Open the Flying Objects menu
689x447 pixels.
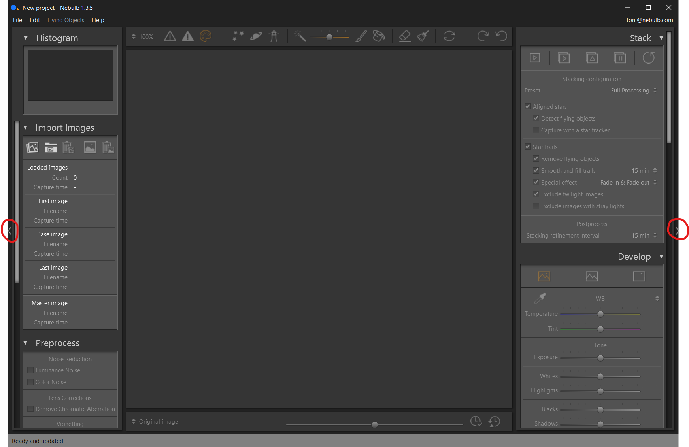pos(66,20)
